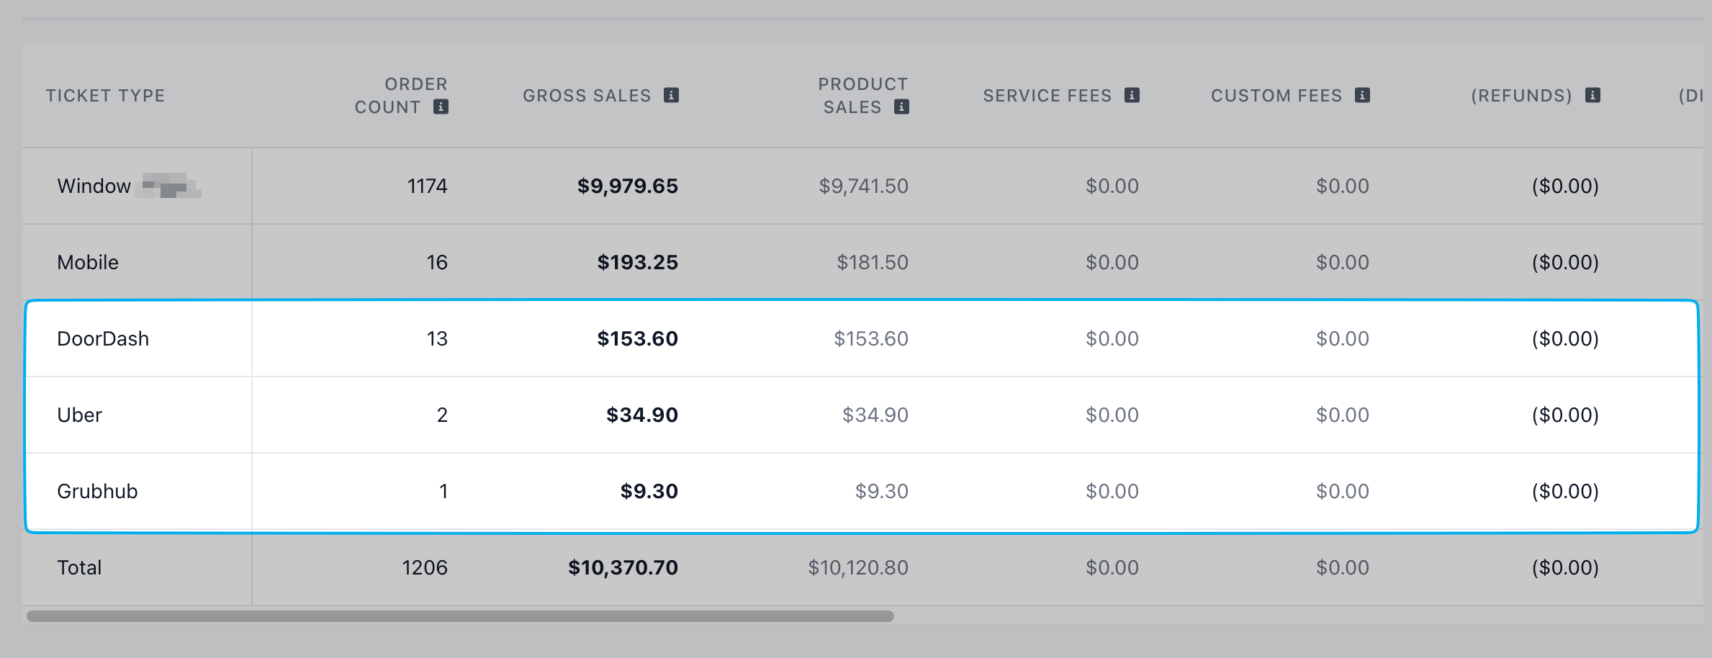This screenshot has height=658, width=1712.
Task: Click the Order Count info icon
Action: [441, 107]
